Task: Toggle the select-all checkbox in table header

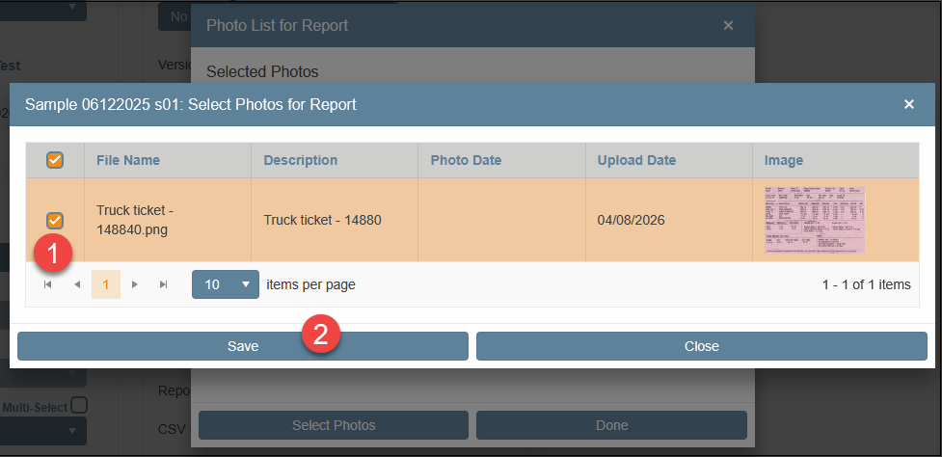Action: click(55, 160)
